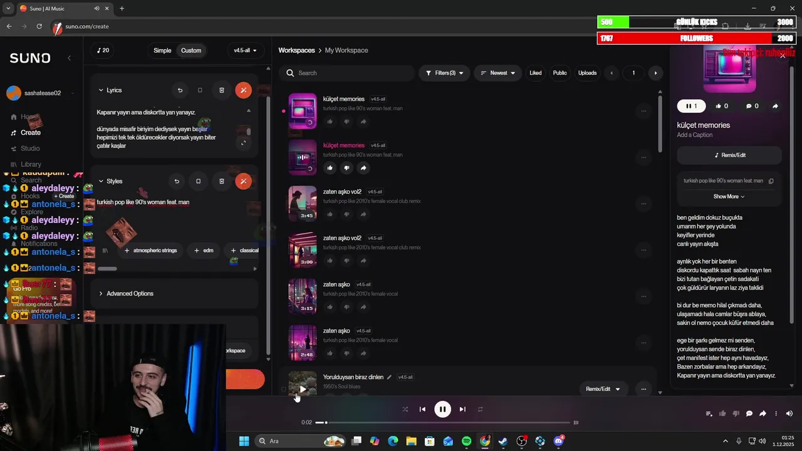Thumbs up current song in player bar
The height and width of the screenshot is (451, 802).
(722, 413)
